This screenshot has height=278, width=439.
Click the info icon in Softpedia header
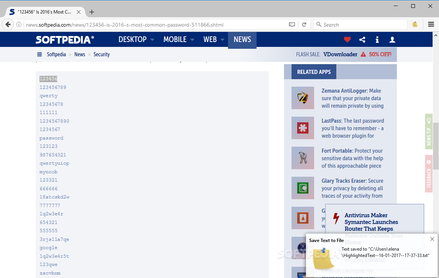tap(377, 40)
